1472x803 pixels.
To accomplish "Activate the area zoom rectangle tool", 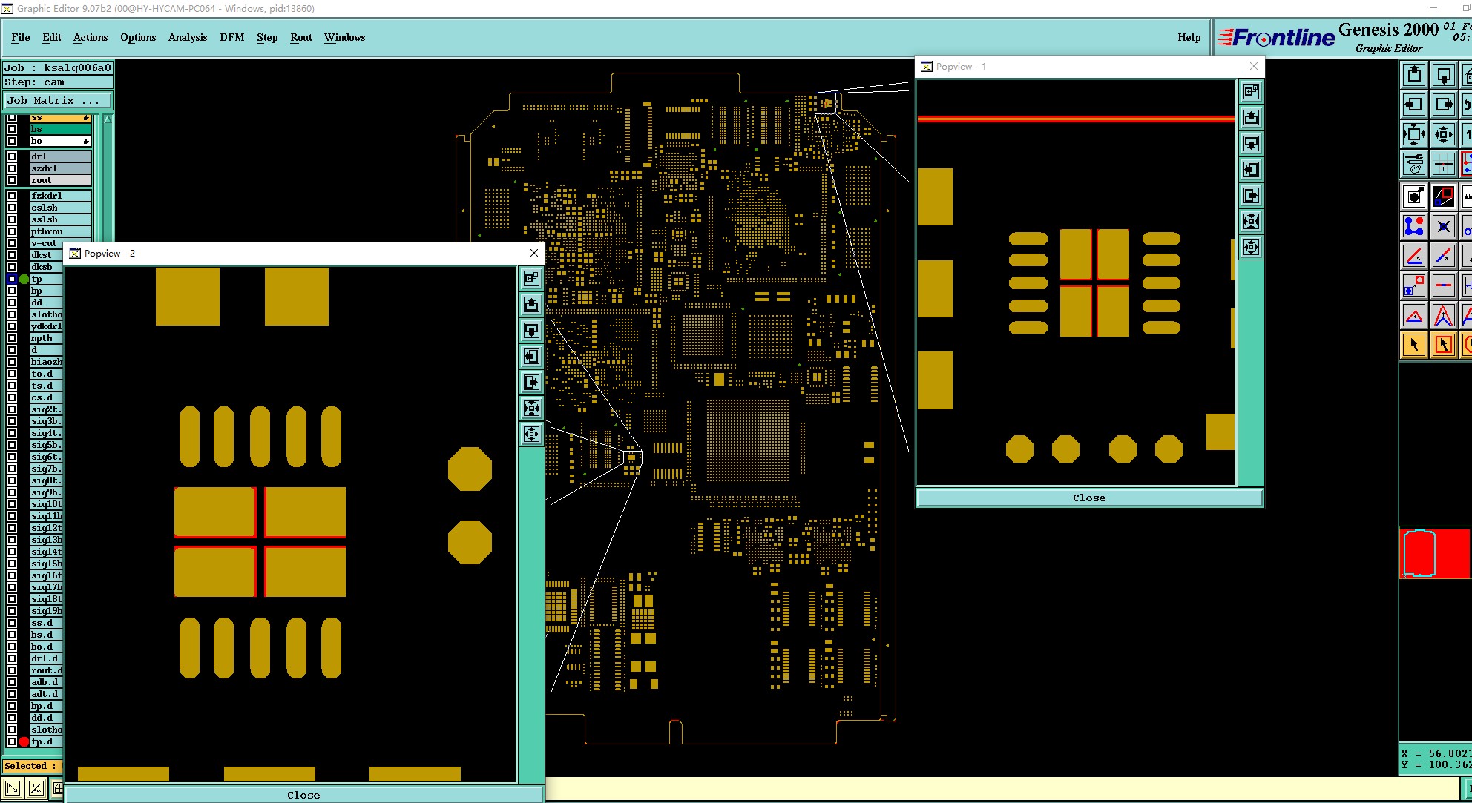I will coord(1443,196).
